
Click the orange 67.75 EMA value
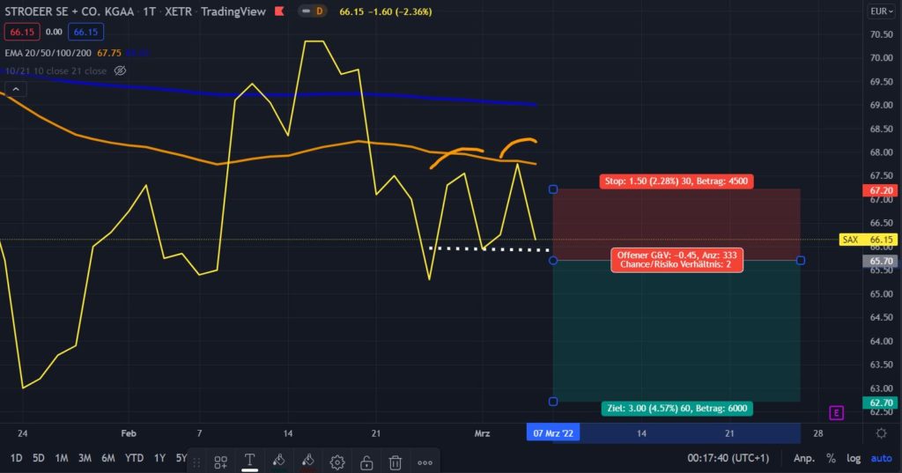coord(109,53)
